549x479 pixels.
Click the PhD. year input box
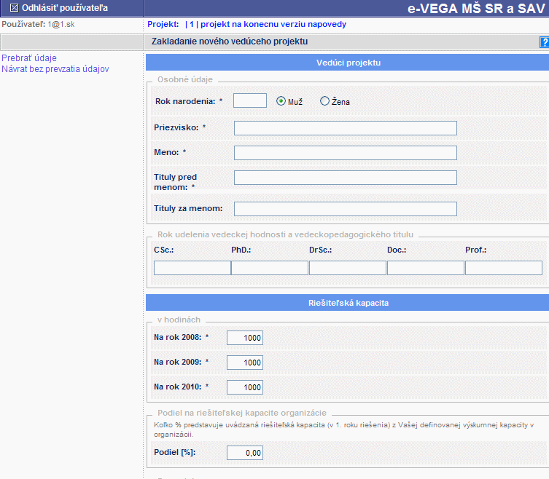coord(270,268)
